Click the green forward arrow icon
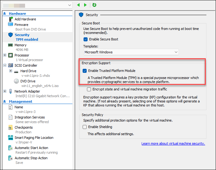The height and width of the screenshot is (170, 216). 85,5
